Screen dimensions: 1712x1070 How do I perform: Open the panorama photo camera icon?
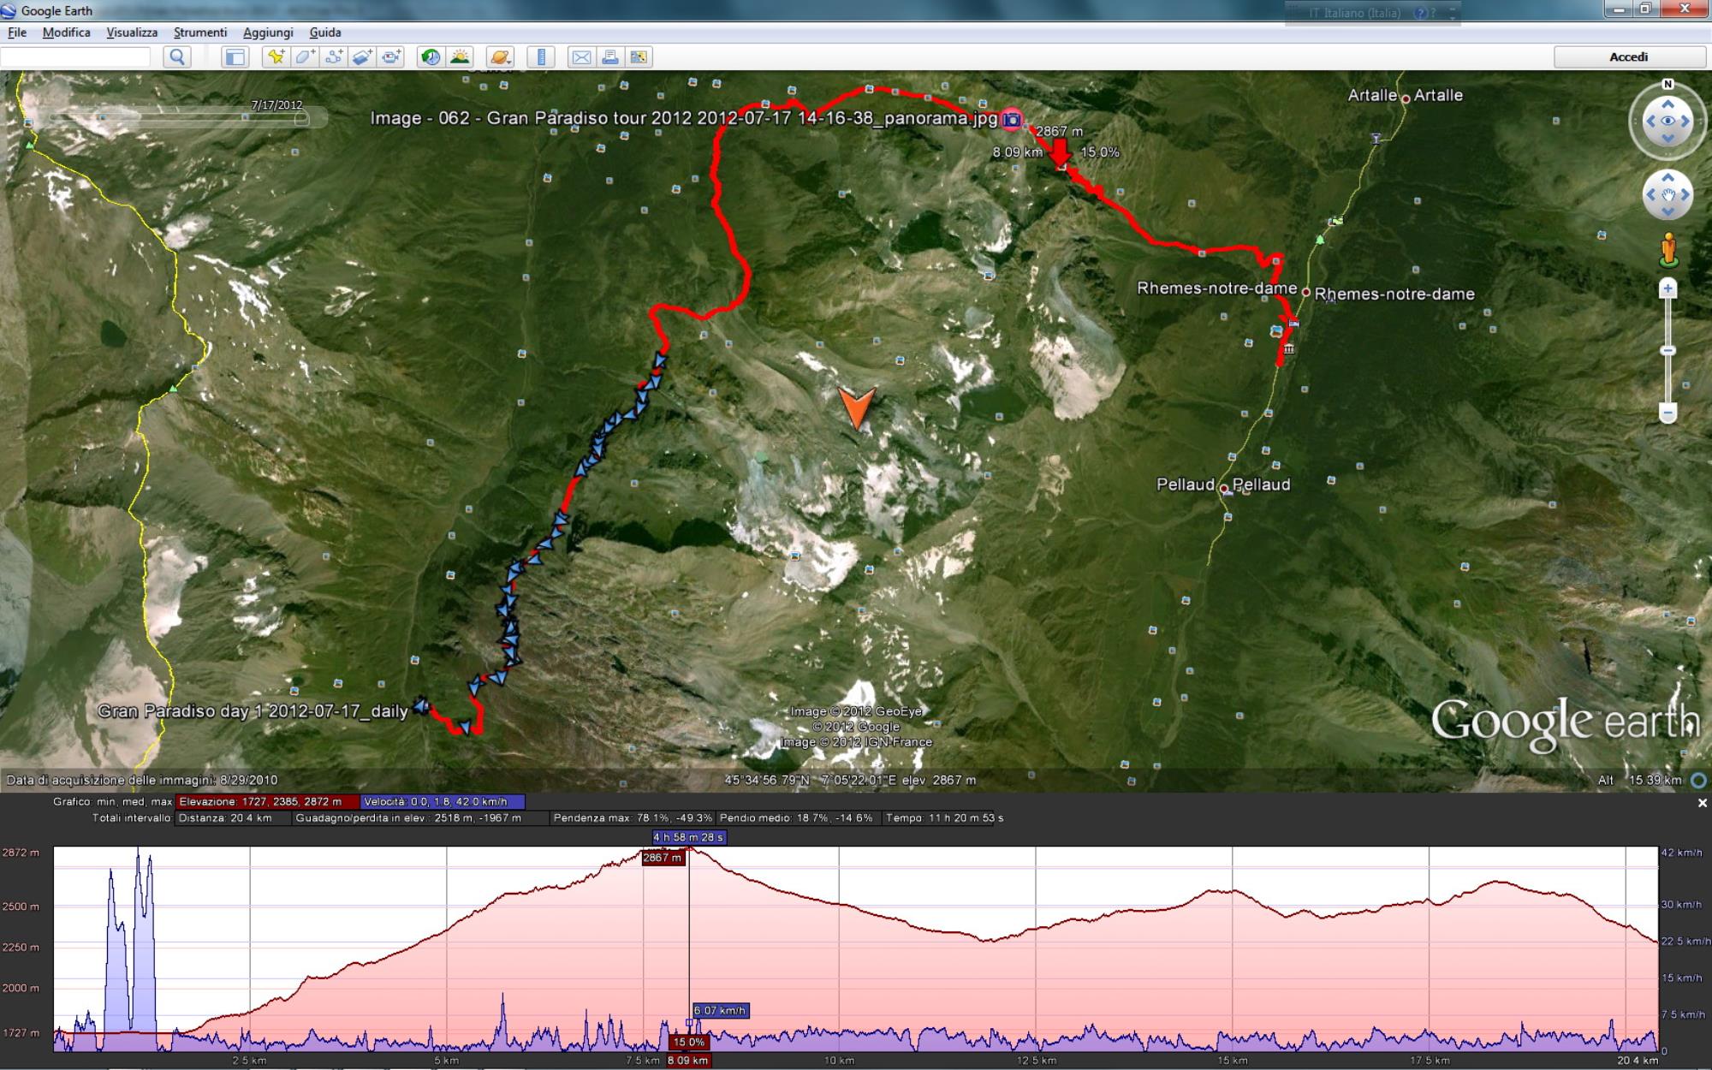[x=1012, y=119]
